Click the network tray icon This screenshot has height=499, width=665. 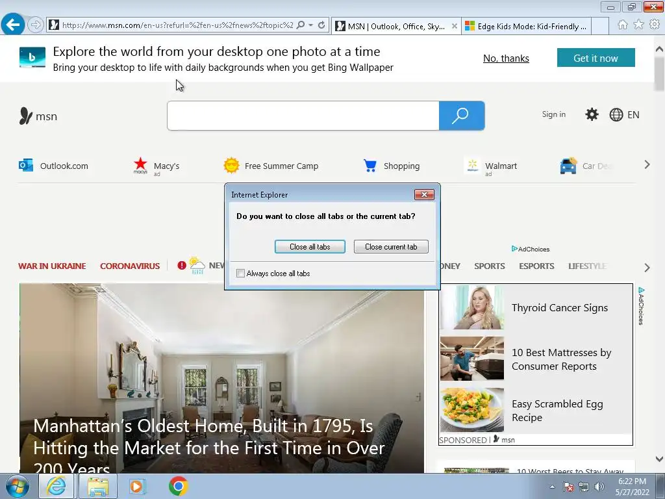(x=584, y=487)
